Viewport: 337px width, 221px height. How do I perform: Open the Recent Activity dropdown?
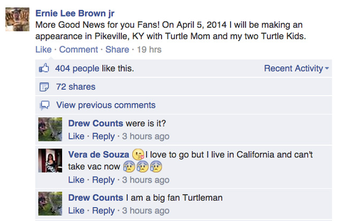tap(294, 68)
